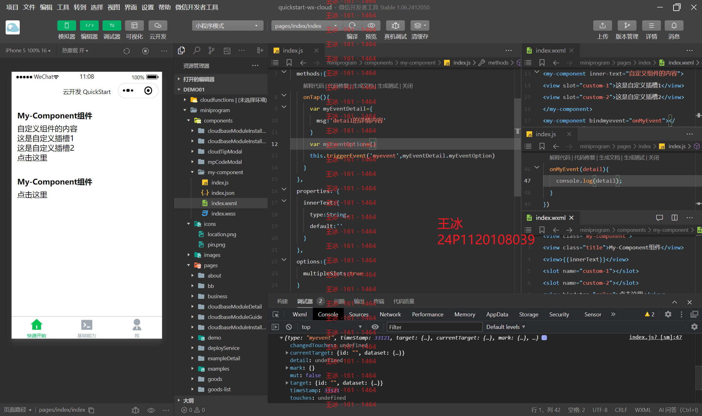This screenshot has width=702, height=416.
Task: Open the Default levels dropdown
Action: [x=506, y=327]
